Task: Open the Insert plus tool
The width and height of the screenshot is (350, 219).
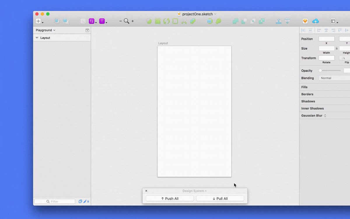Action: point(38,21)
